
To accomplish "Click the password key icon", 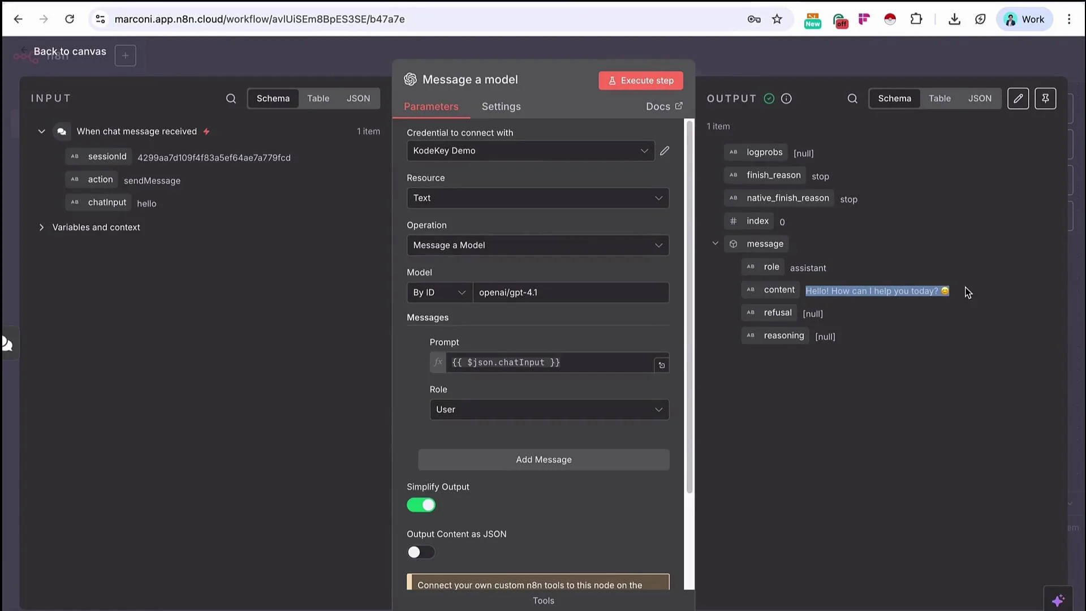I will tap(754, 19).
